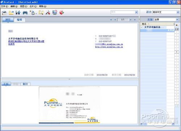Click the red round toolbar icon
Image resolution: width=181 pixels, height=131 pixels.
pos(62,12)
